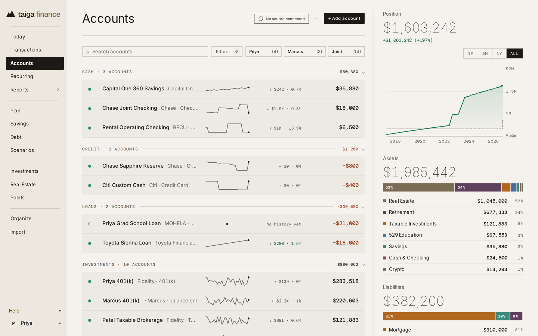Click the sparkline for Chase Joint Checking
The width and height of the screenshot is (538, 336).
[228, 109]
